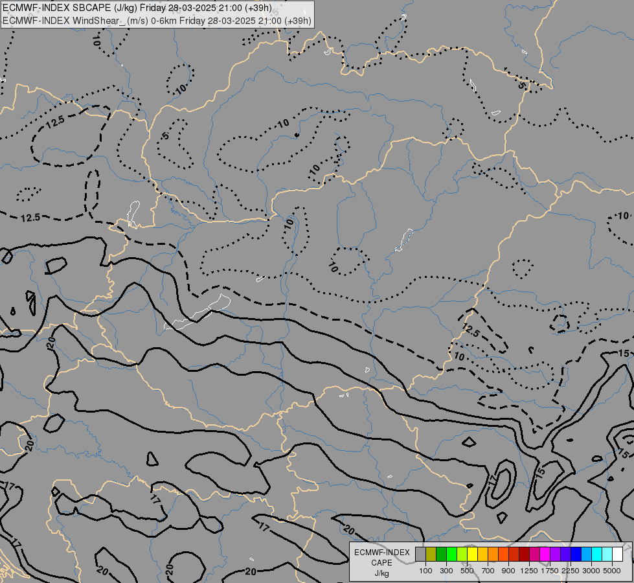The height and width of the screenshot is (583, 634).
Task: Click the J/kg unit label in legend
Action: click(x=381, y=573)
